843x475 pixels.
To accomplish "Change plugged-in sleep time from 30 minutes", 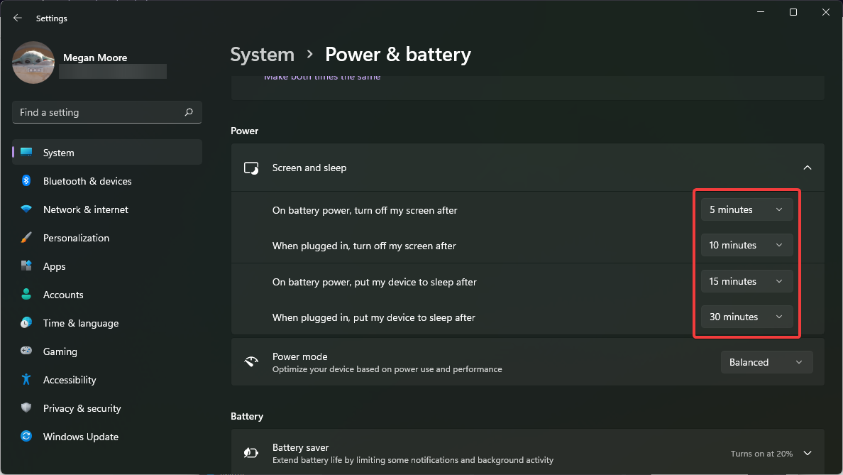I will [x=746, y=317].
